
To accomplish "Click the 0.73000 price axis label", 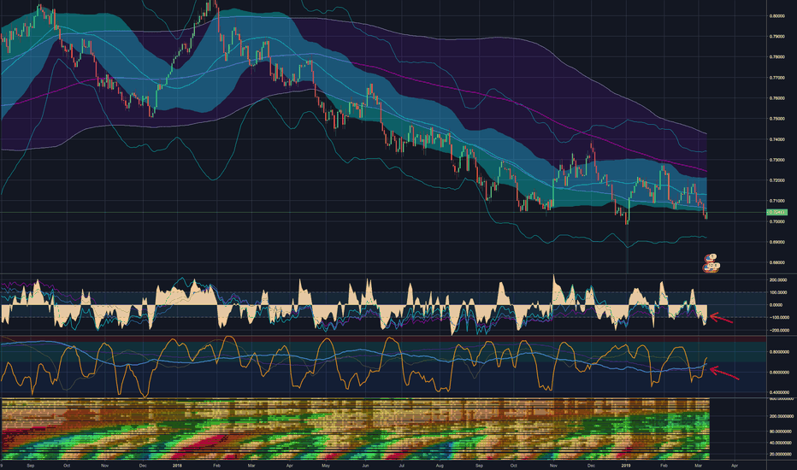I will (x=776, y=160).
